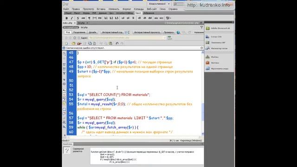Screen dimensions: 297x167
Task: Close the index.php document tab
Action: 75,23
